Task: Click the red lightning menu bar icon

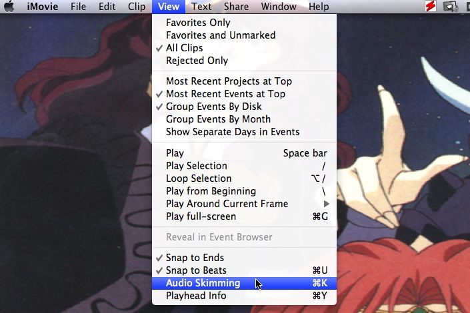Action: [431, 6]
